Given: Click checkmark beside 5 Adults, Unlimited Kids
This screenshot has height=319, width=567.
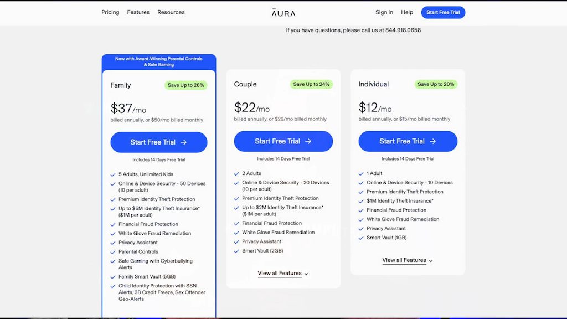Looking at the screenshot, I should [113, 174].
